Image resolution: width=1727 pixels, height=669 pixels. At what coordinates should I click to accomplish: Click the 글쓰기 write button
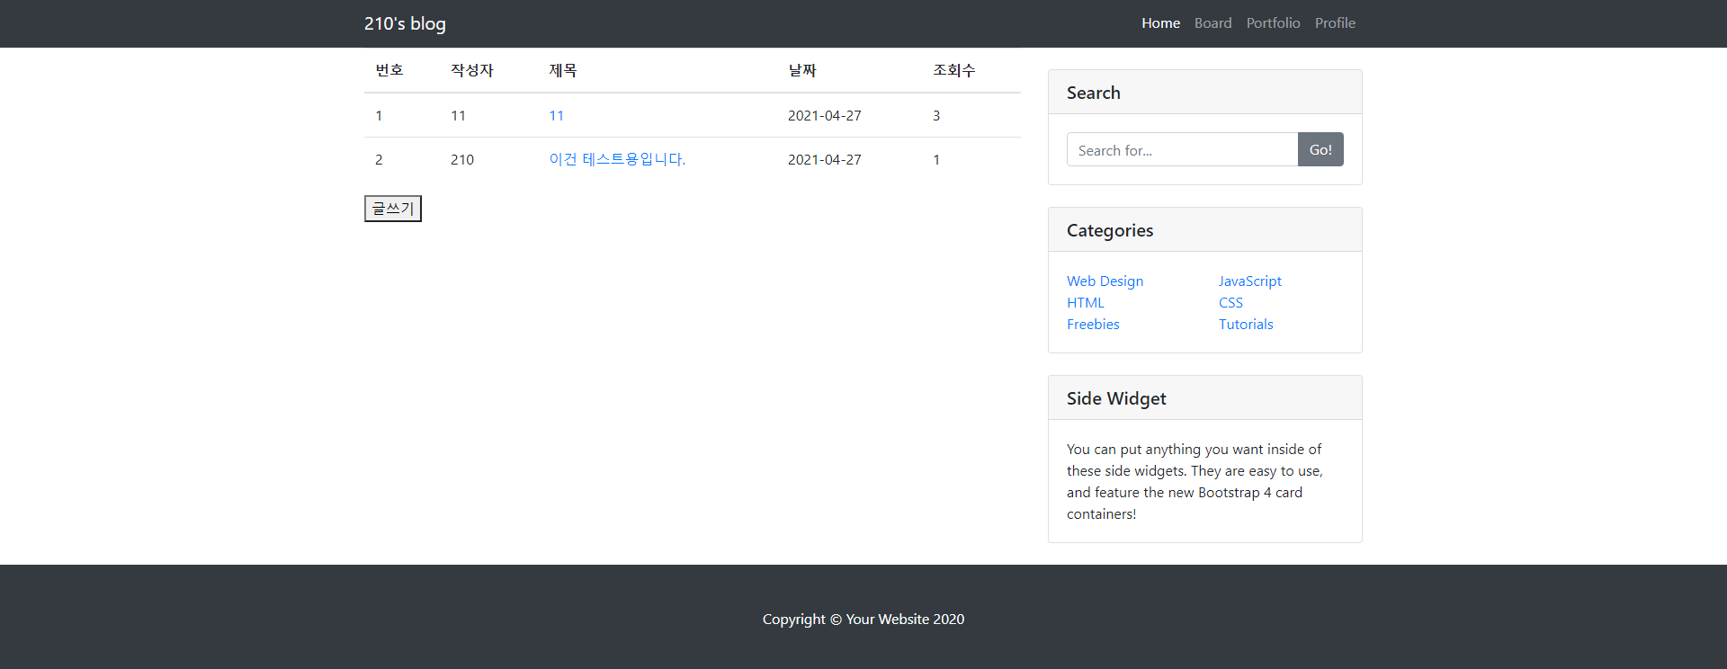point(393,209)
